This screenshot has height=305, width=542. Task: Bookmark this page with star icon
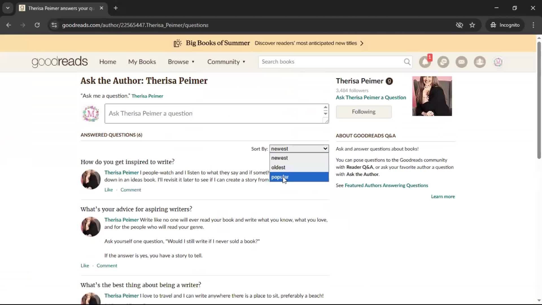(472, 25)
